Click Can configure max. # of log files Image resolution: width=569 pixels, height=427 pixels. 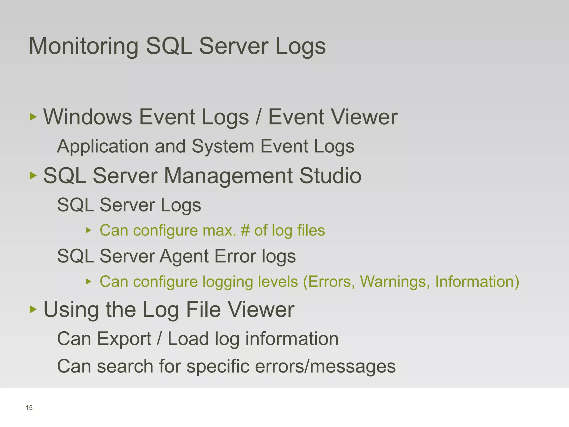click(x=212, y=230)
